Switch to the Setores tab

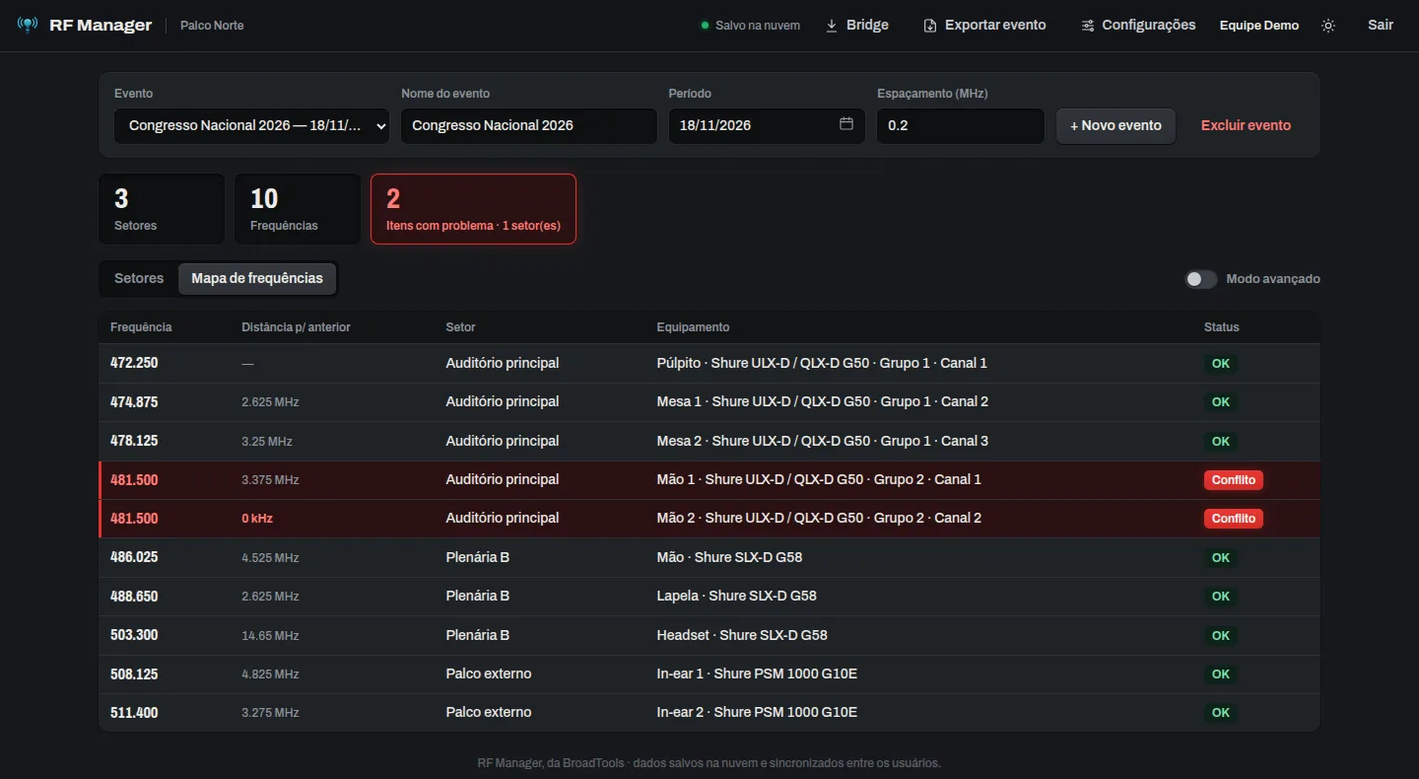(x=139, y=278)
